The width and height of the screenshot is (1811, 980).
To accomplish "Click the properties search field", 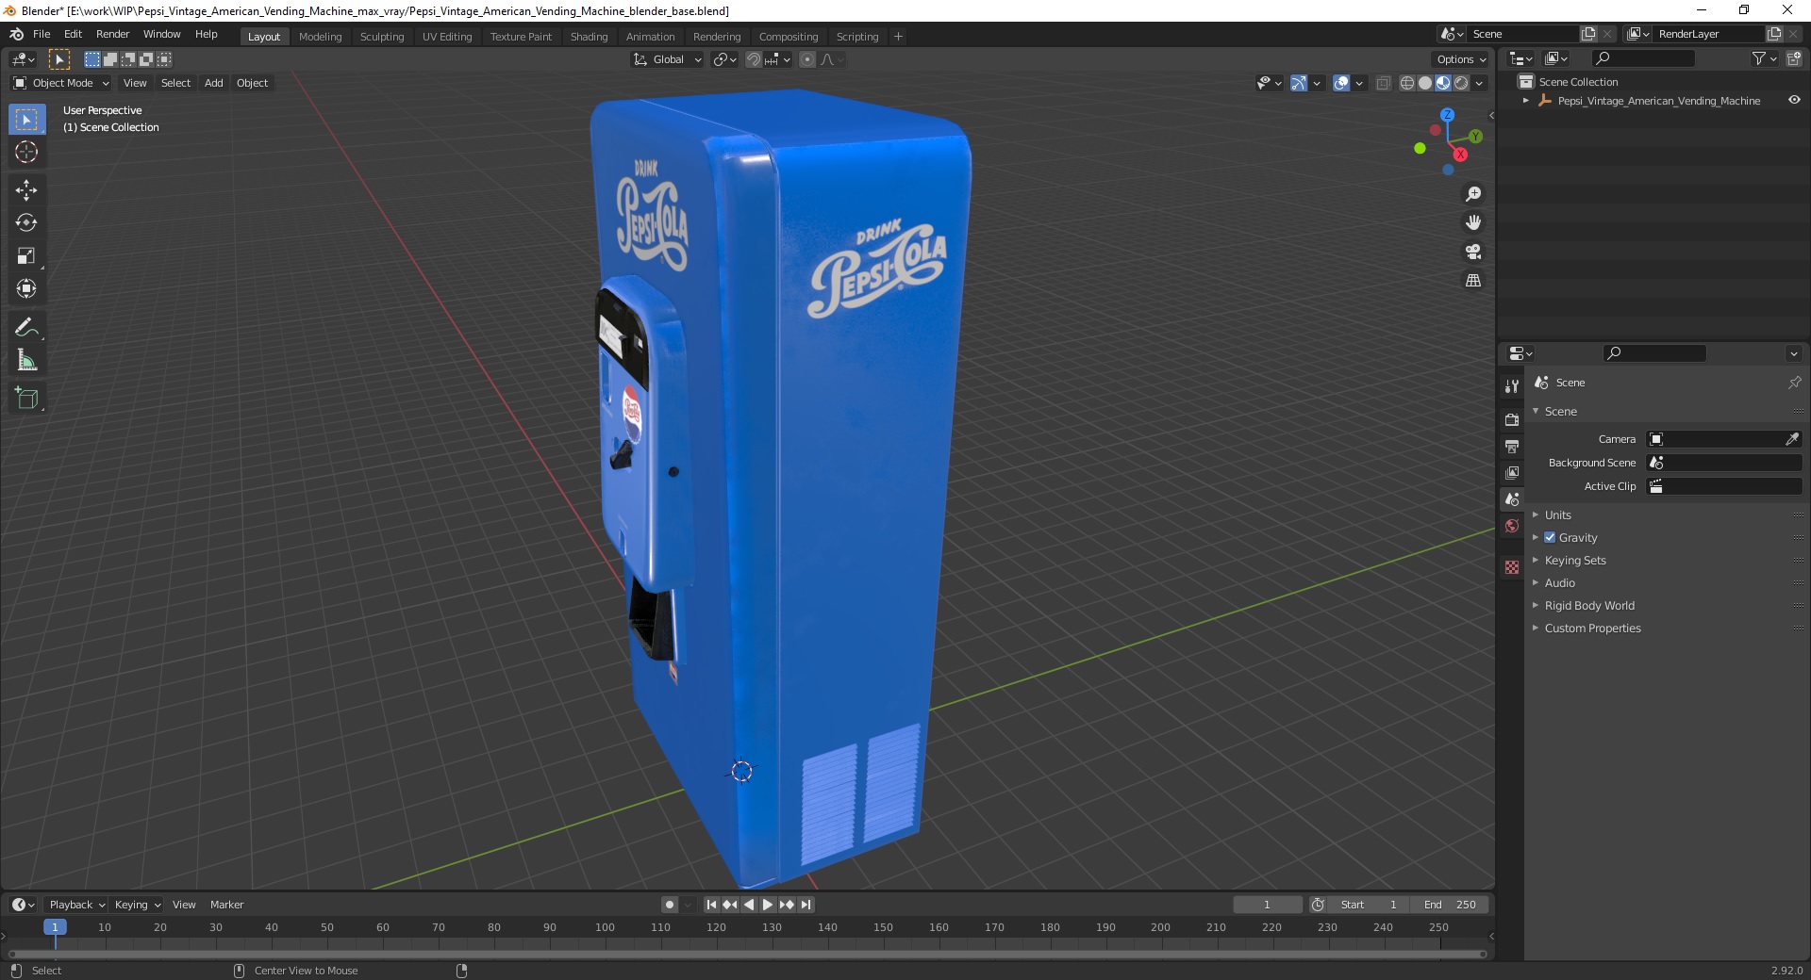I will [x=1655, y=353].
